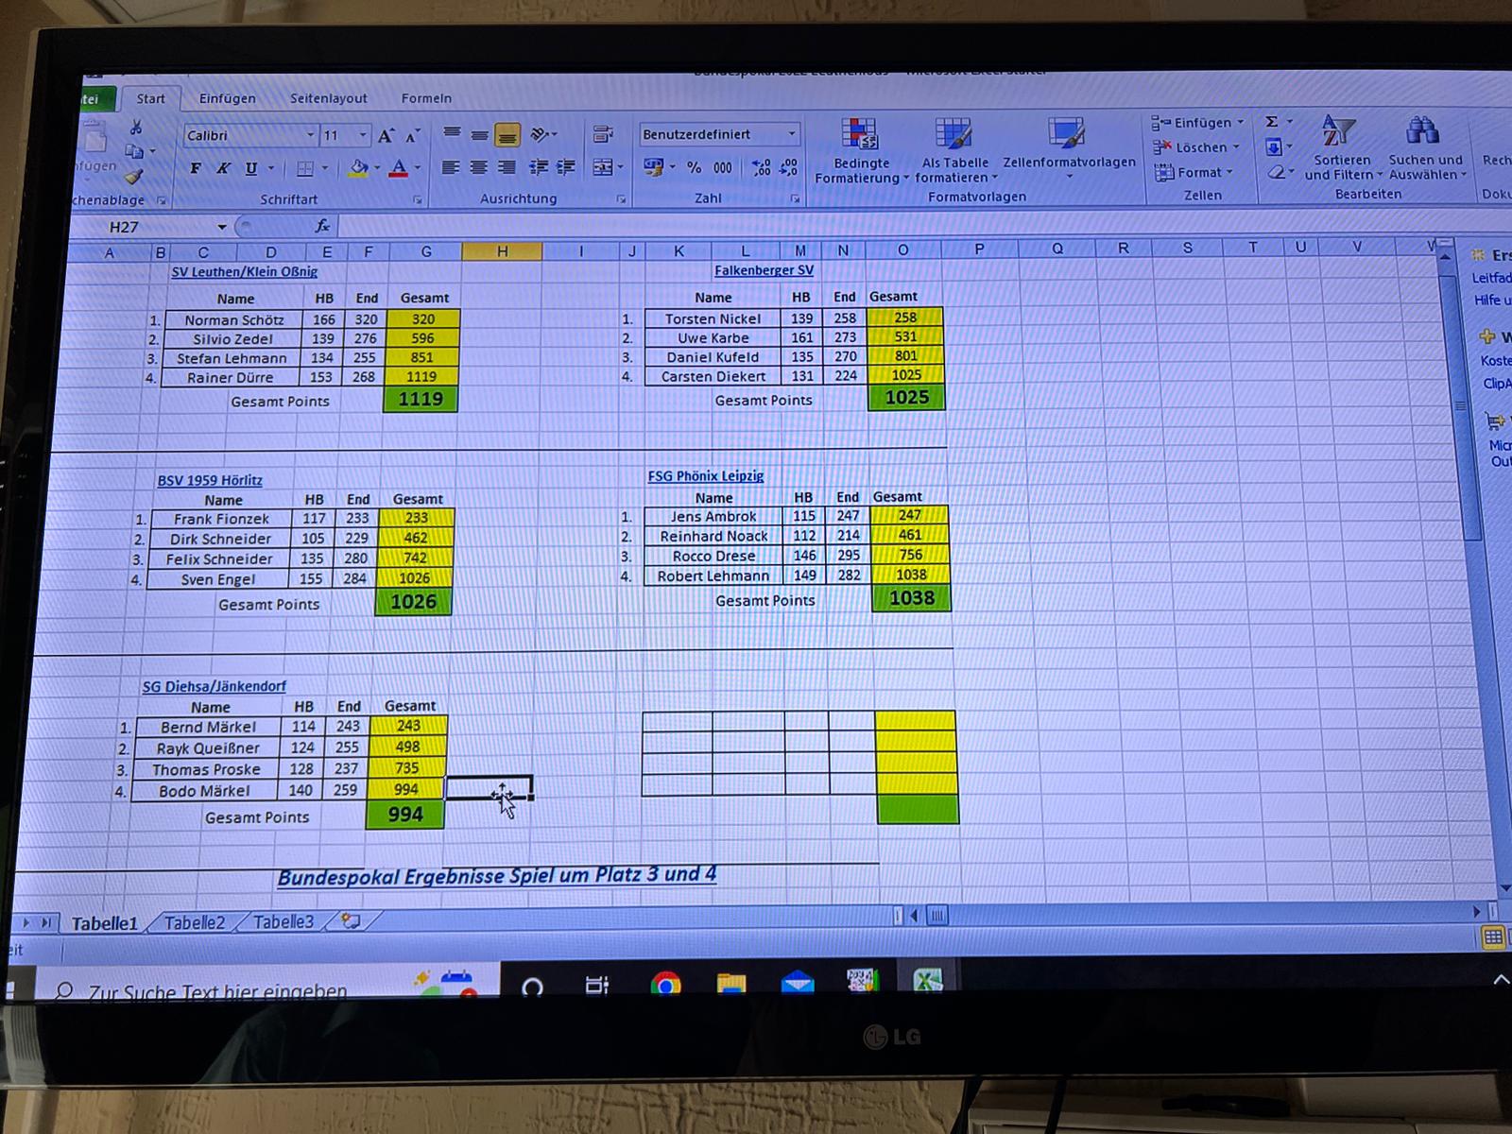1512x1134 pixels.
Task: Align text to top of cell
Action: (452, 134)
